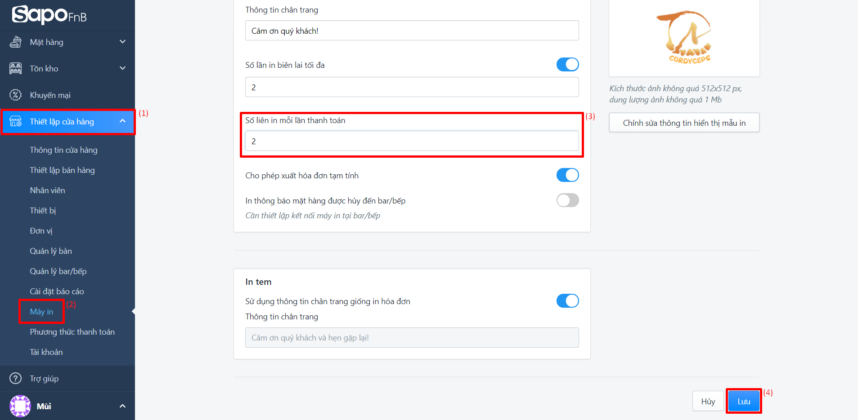This screenshot has height=420, width=858.
Task: Click the Trợ giúp question mark icon
Action: coord(16,379)
